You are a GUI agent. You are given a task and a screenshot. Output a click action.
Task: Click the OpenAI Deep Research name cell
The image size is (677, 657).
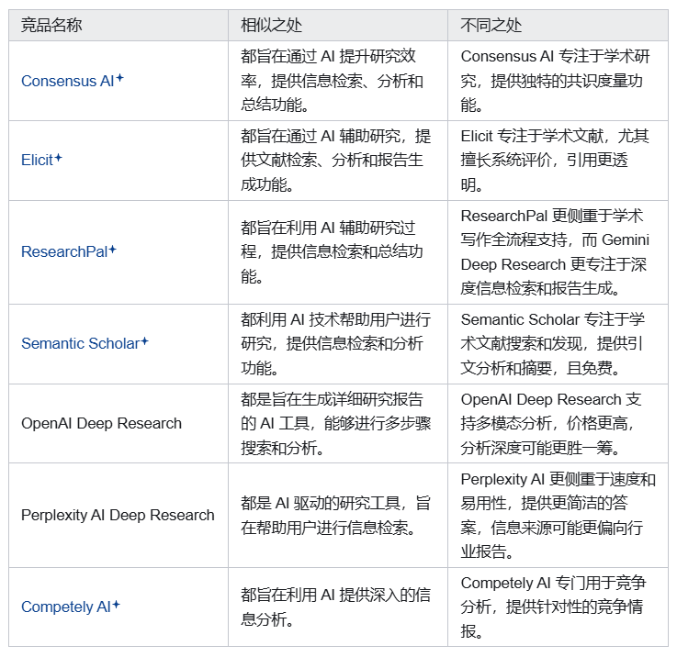click(118, 423)
